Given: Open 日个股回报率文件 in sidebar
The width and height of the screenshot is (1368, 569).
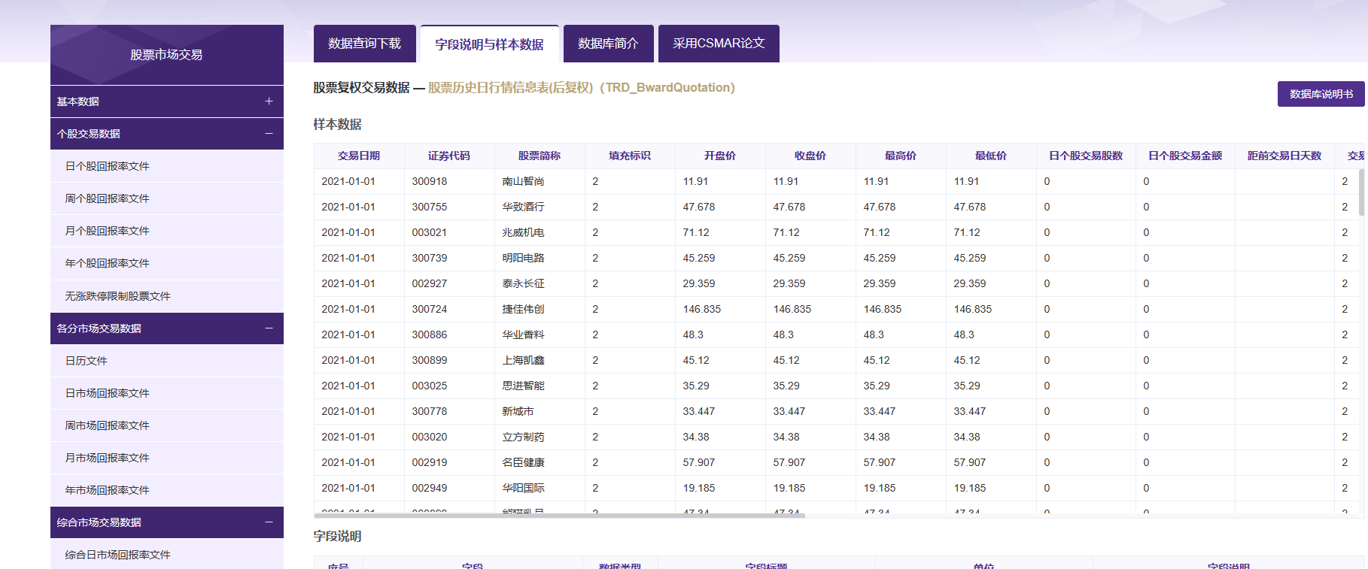Looking at the screenshot, I should [x=167, y=166].
